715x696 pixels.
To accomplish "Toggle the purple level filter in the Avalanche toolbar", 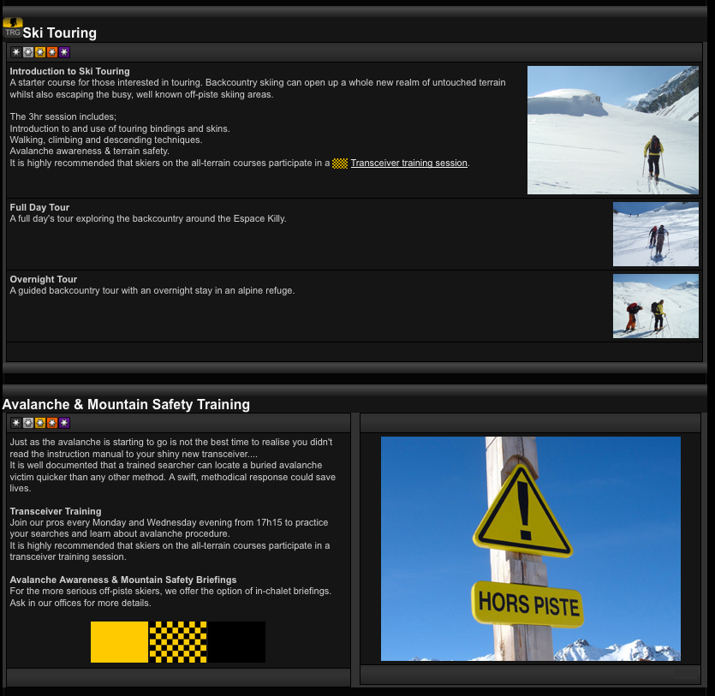I will [65, 423].
